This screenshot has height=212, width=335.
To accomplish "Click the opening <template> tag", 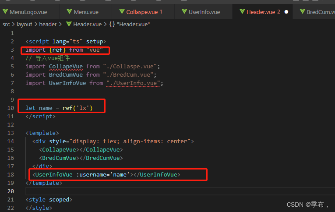I will click(x=42, y=133).
